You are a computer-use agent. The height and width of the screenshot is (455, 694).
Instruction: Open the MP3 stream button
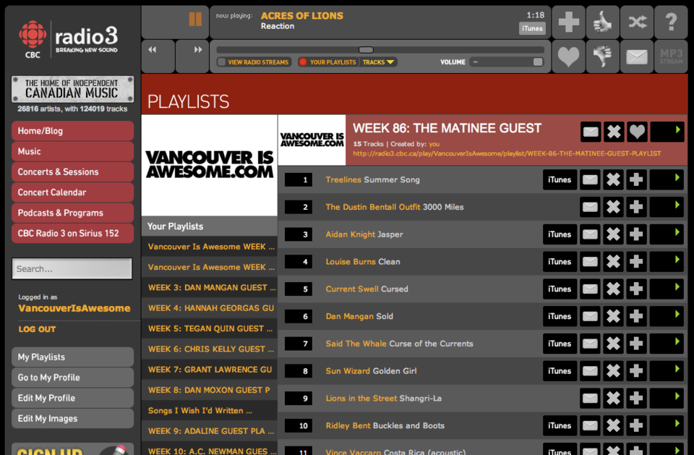tap(671, 56)
